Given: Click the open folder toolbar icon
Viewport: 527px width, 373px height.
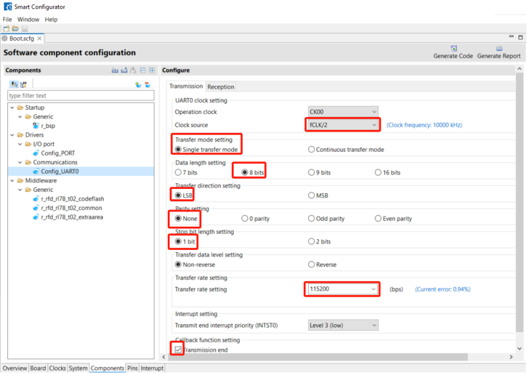Looking at the screenshot, I should [15, 29].
